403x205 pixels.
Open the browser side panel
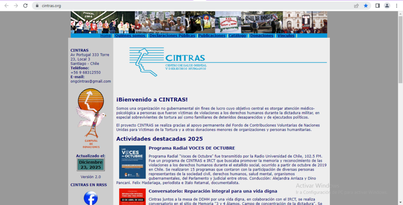(x=377, y=6)
